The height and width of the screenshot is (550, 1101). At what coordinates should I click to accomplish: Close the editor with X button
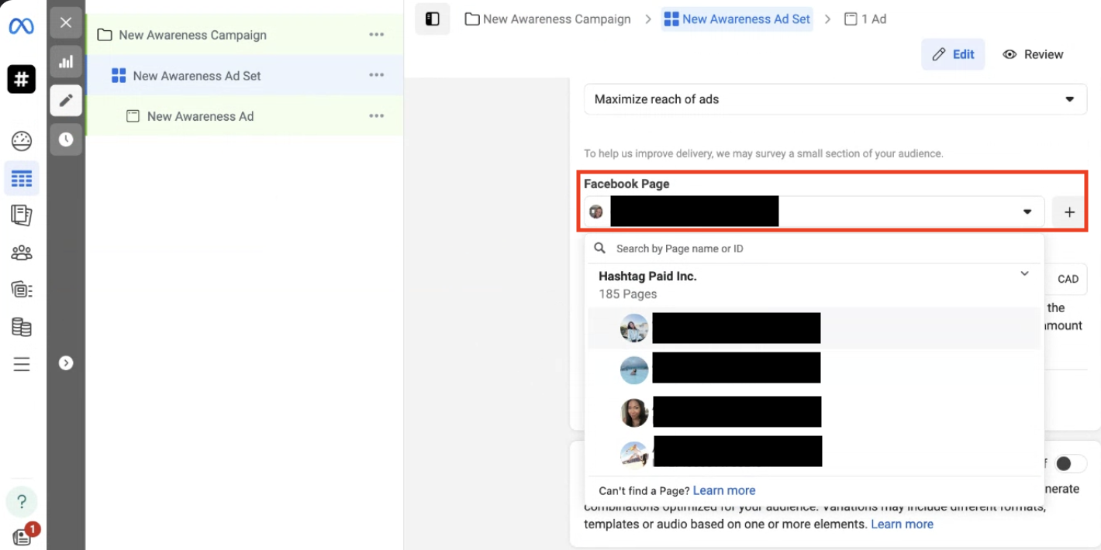click(66, 22)
